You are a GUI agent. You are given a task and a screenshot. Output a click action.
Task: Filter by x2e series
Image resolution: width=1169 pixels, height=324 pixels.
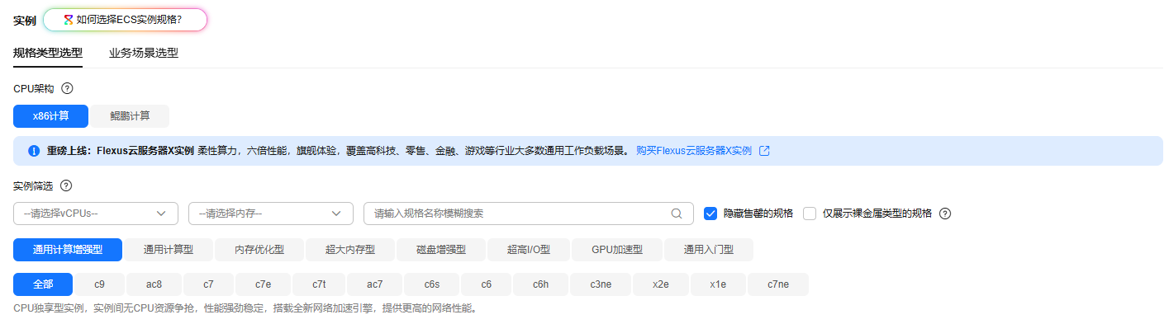pyautogui.click(x=661, y=284)
